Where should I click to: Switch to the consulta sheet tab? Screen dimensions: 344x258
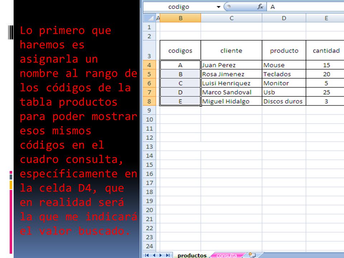tap(226, 255)
